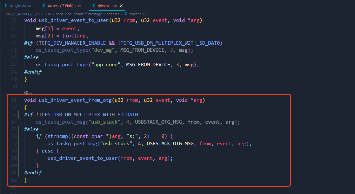Open the adapter breadcrumb segment

pyautogui.click(x=113, y=14)
